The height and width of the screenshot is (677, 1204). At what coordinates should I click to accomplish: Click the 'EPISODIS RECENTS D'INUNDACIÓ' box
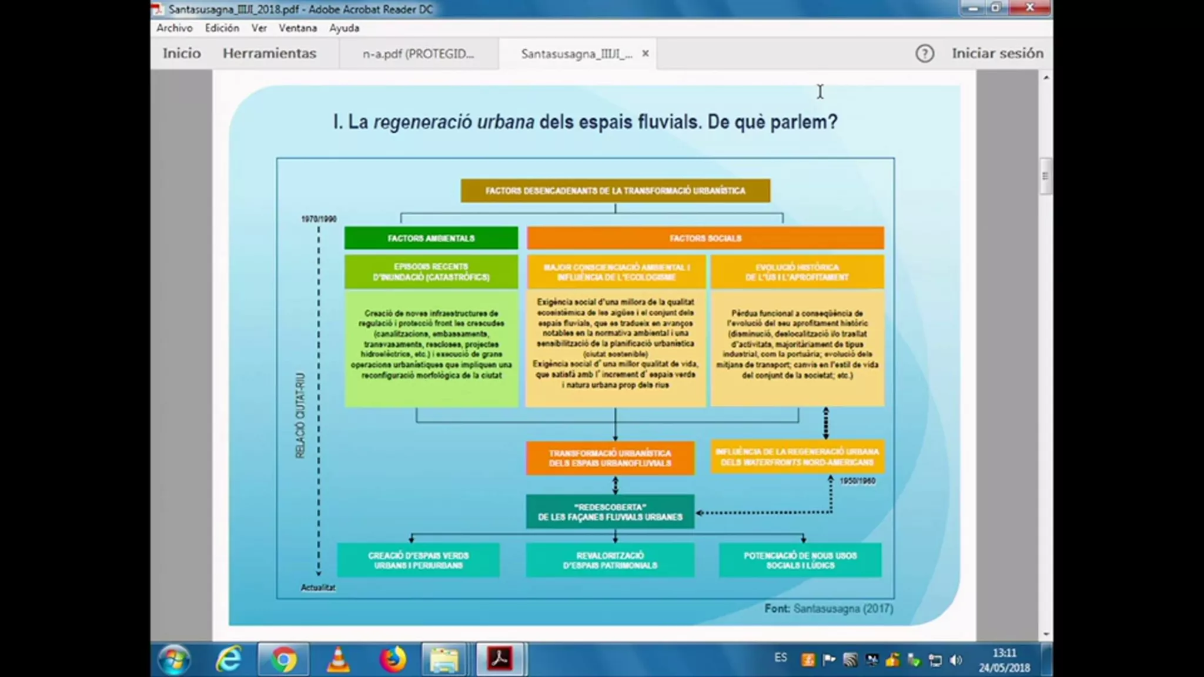point(431,272)
